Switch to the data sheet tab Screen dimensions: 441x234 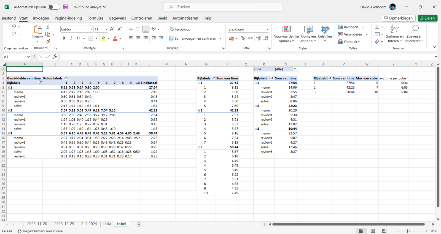click(107, 224)
